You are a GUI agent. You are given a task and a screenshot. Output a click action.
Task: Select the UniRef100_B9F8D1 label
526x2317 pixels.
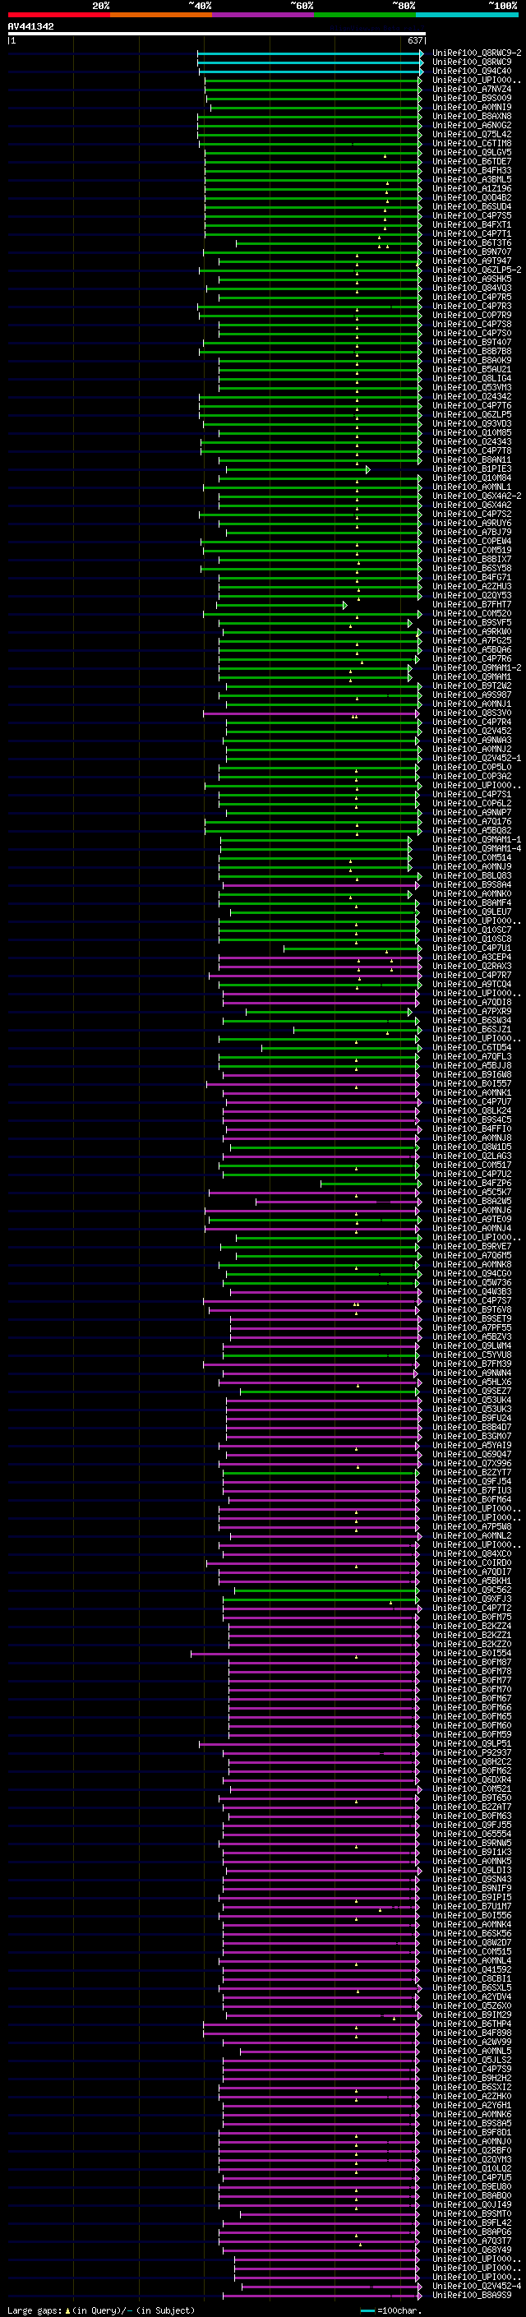click(x=471, y=2132)
